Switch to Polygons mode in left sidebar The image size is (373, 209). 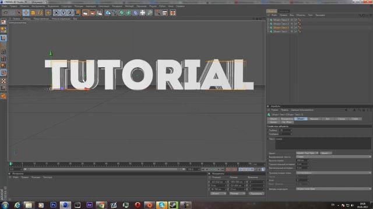[x=3, y=66]
